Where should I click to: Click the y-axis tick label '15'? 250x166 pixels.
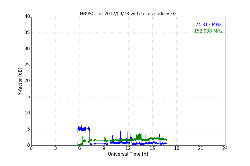coord(27,97)
